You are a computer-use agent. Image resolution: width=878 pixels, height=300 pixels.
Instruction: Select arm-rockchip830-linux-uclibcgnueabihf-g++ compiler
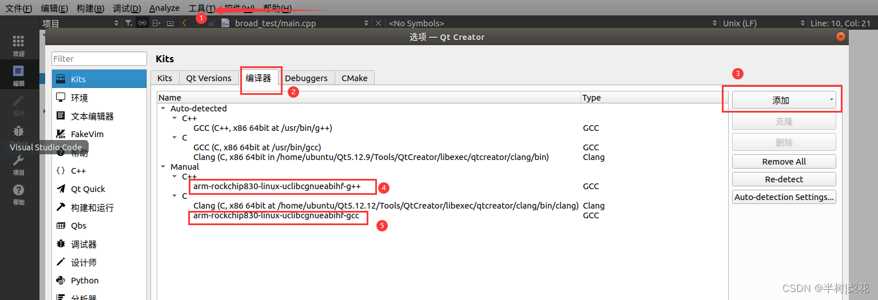point(277,186)
